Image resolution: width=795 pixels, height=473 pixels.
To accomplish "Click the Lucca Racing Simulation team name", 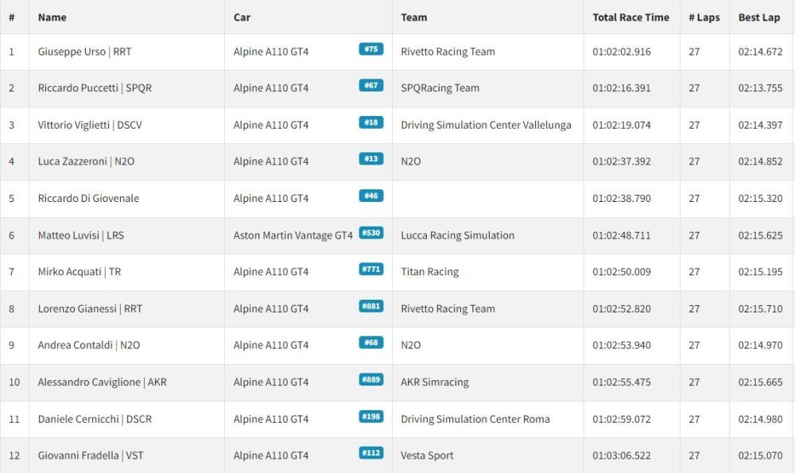I will (x=457, y=235).
